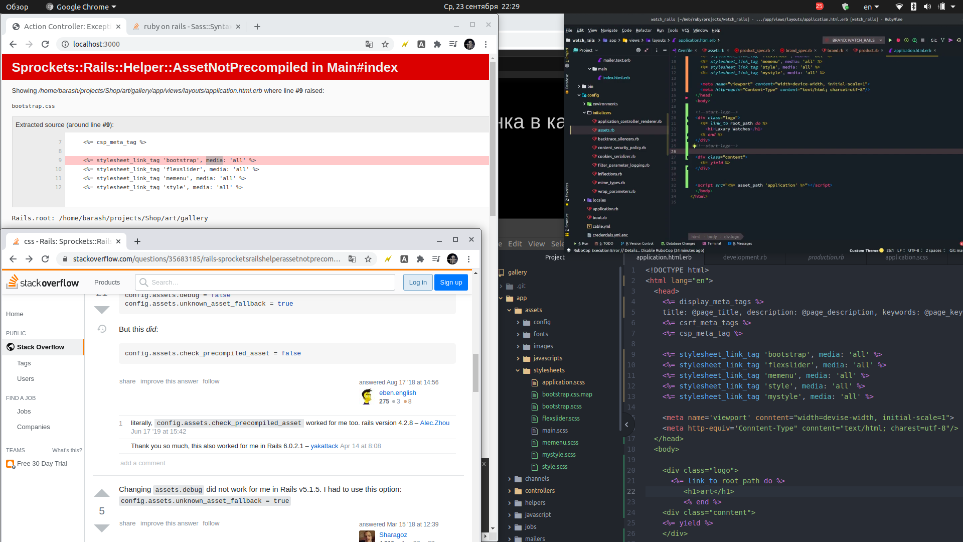Open Chrome kebab menu in localhost window
Screen dimensions: 963x542
486,44
